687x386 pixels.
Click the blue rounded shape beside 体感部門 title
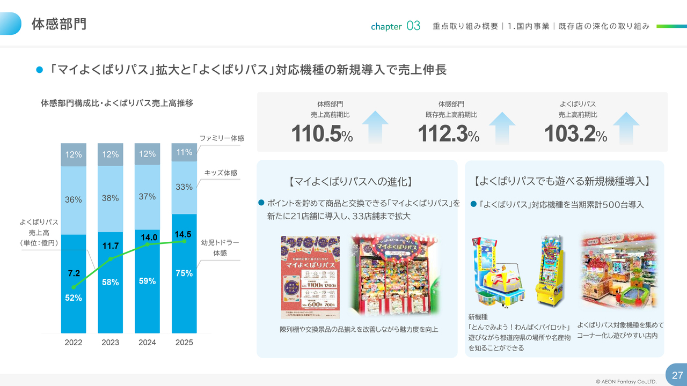coord(11,24)
